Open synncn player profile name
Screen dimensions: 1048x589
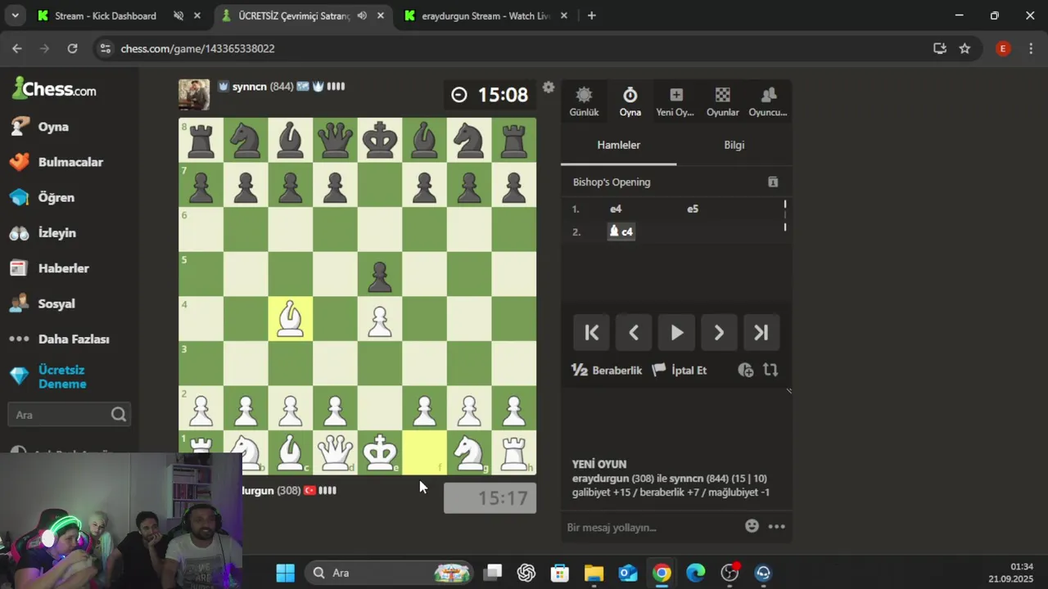(x=249, y=87)
